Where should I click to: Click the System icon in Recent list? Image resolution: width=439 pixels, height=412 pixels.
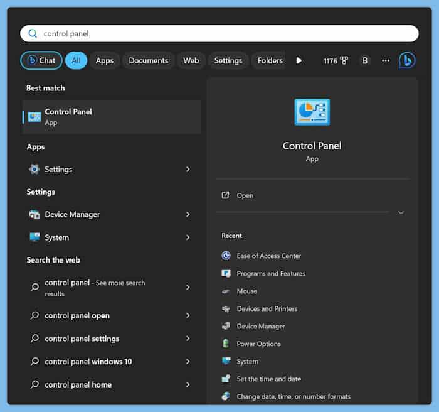(226, 361)
